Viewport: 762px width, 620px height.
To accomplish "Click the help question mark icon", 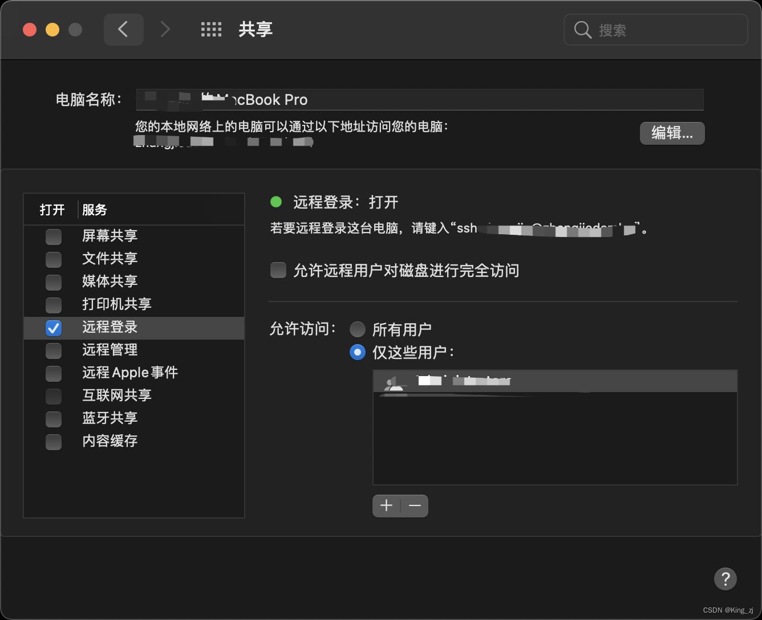I will click(725, 579).
